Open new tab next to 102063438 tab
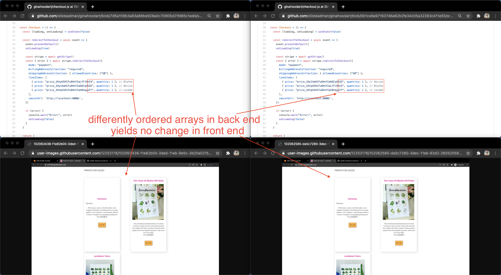The image size is (501, 275). coord(92,144)
